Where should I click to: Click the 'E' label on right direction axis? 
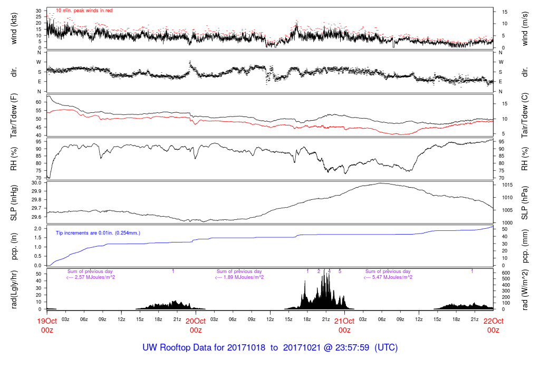click(501, 82)
